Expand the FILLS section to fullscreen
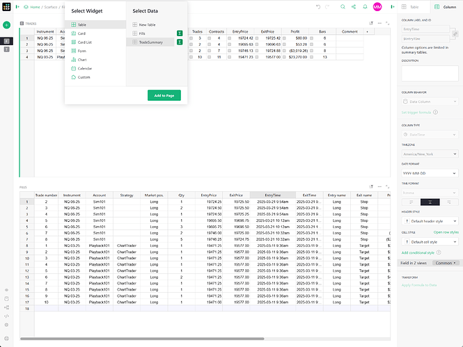 387,186
